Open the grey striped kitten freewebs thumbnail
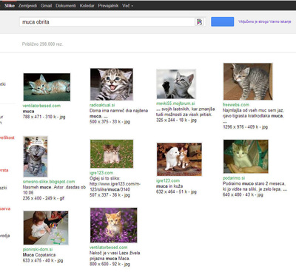296x272 pixels. pyautogui.click(x=248, y=81)
